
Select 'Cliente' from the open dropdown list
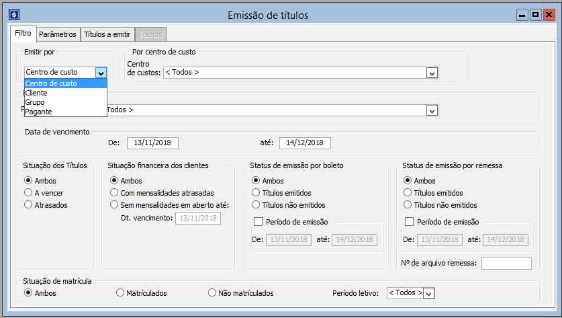(37, 93)
